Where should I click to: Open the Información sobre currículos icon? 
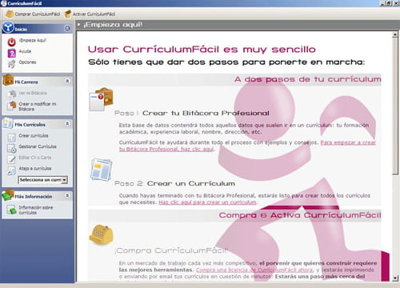[11, 210]
